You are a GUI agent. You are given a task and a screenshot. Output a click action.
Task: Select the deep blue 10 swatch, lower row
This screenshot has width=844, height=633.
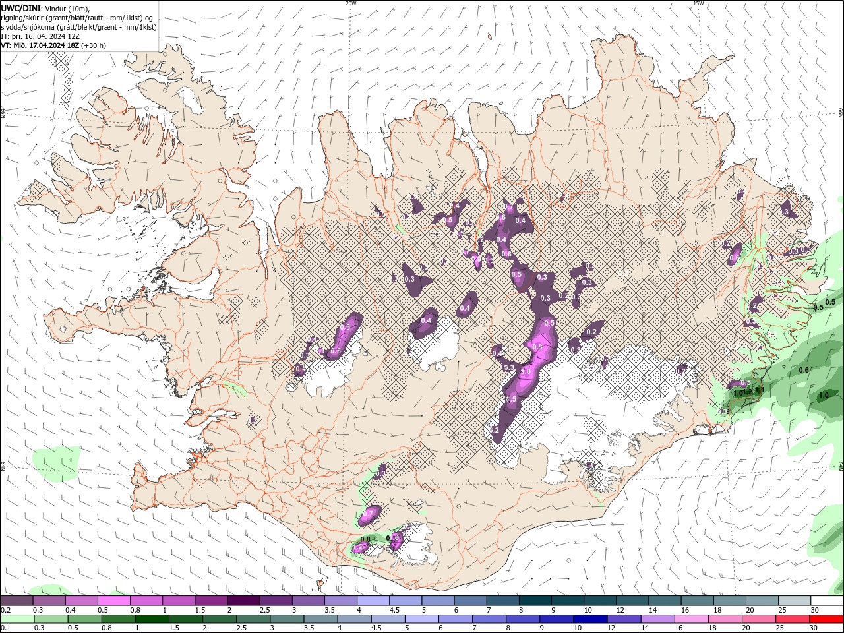pyautogui.click(x=589, y=619)
